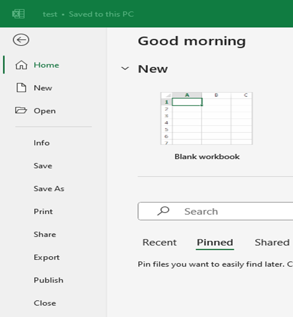Click the Open folder icon in sidebar

[x=21, y=111]
